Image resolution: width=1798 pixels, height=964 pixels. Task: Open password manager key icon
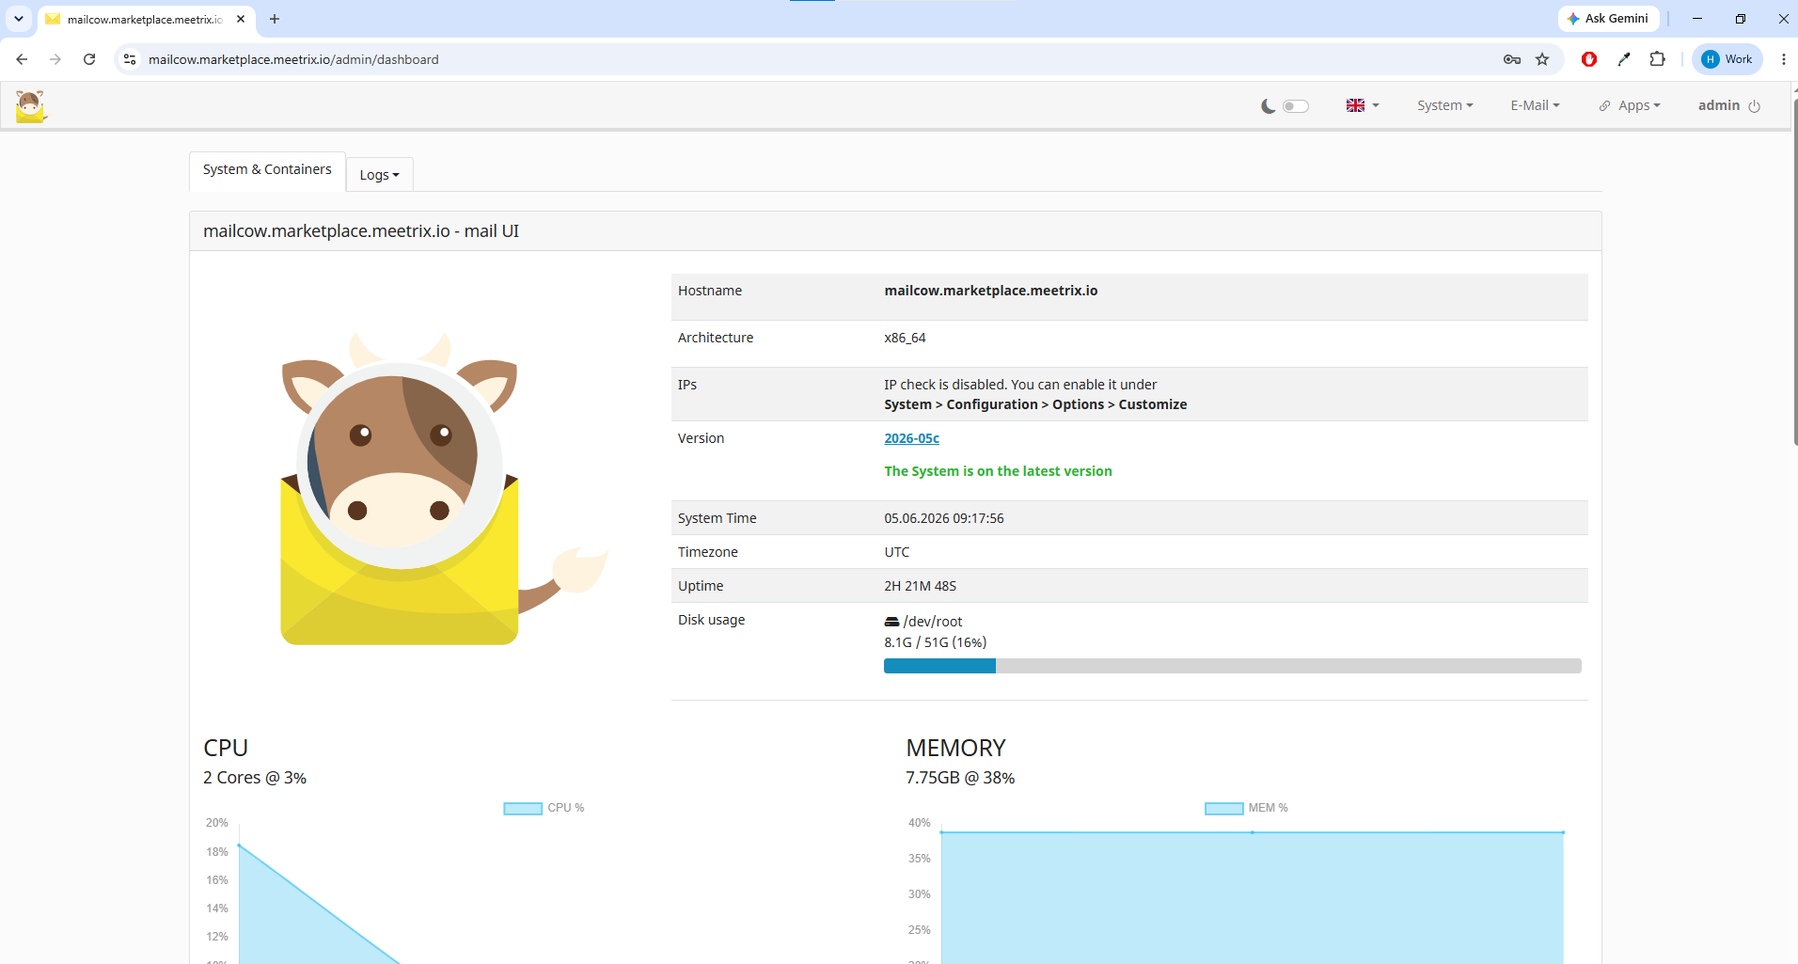pyautogui.click(x=1512, y=59)
